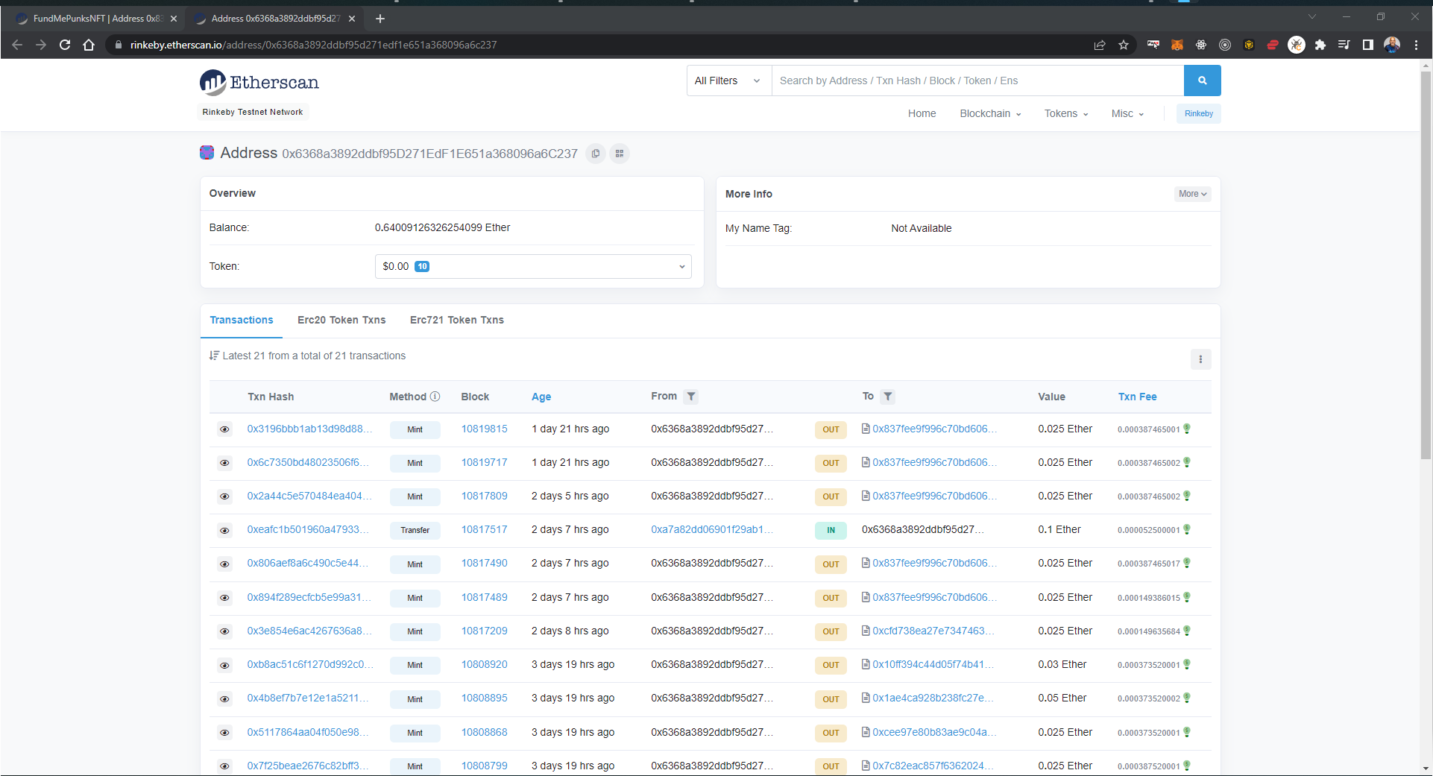Switch to Erc721 Token Txns tab
Screen dimensions: 1433x776
point(457,320)
